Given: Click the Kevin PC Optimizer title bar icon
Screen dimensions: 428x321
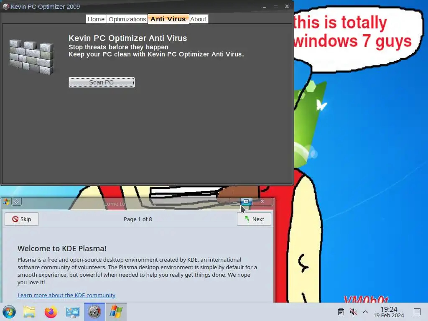Looking at the screenshot, I should (6, 7).
